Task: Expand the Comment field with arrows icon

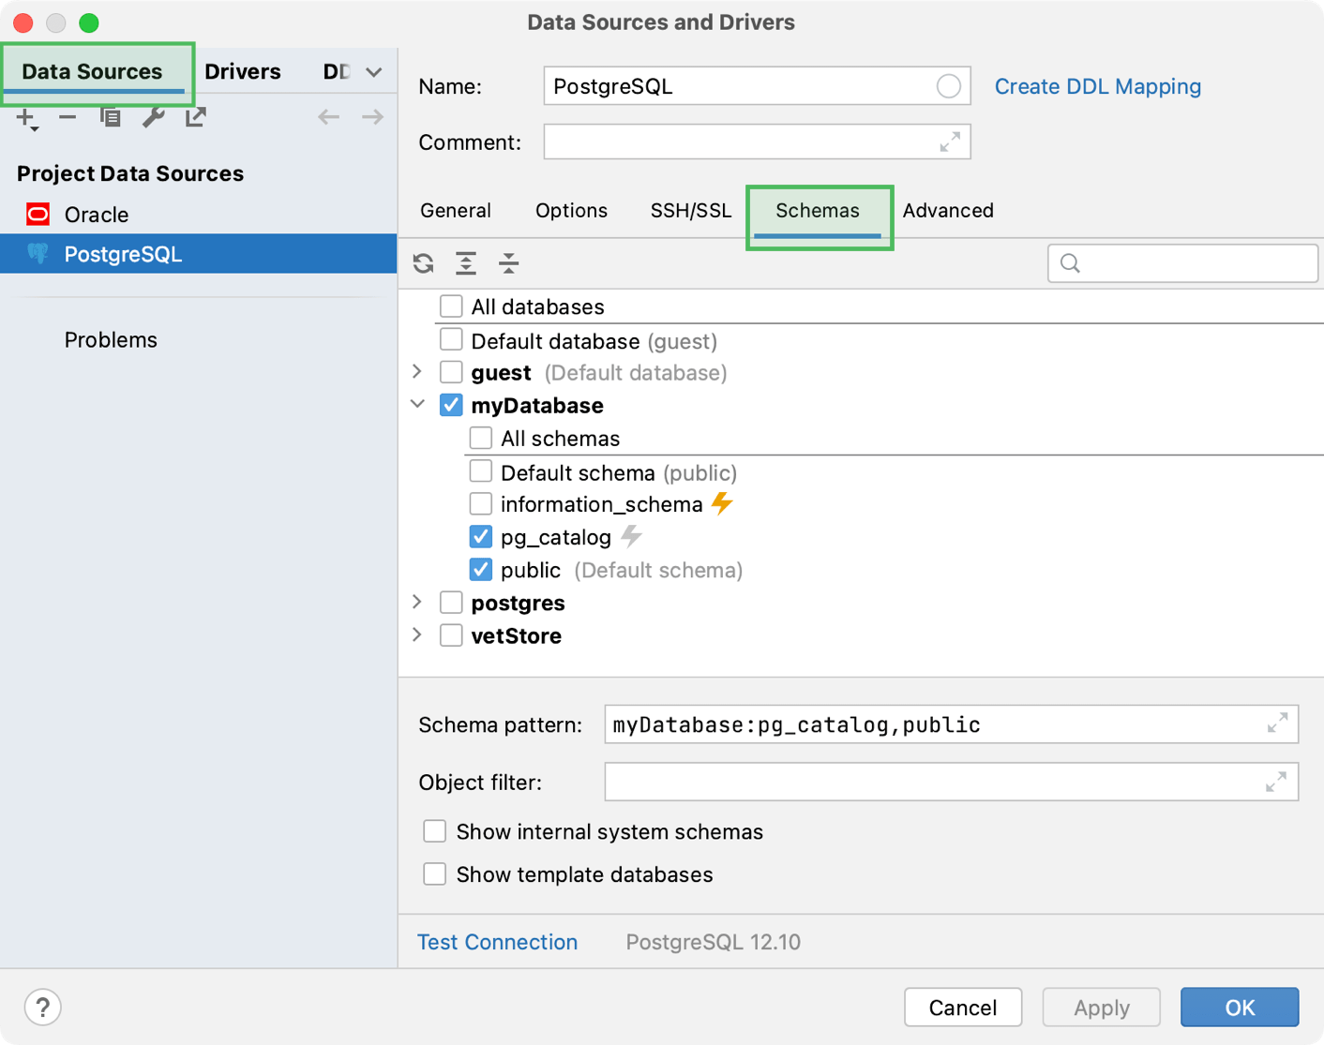Action: tap(950, 142)
